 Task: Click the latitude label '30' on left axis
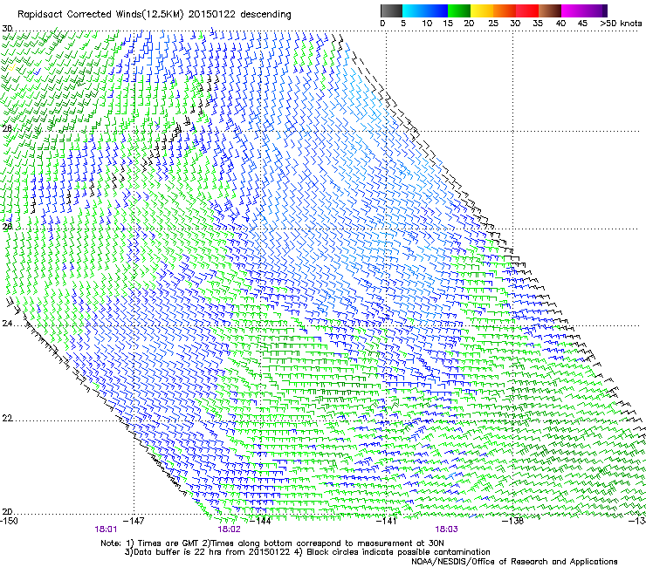click(x=7, y=29)
